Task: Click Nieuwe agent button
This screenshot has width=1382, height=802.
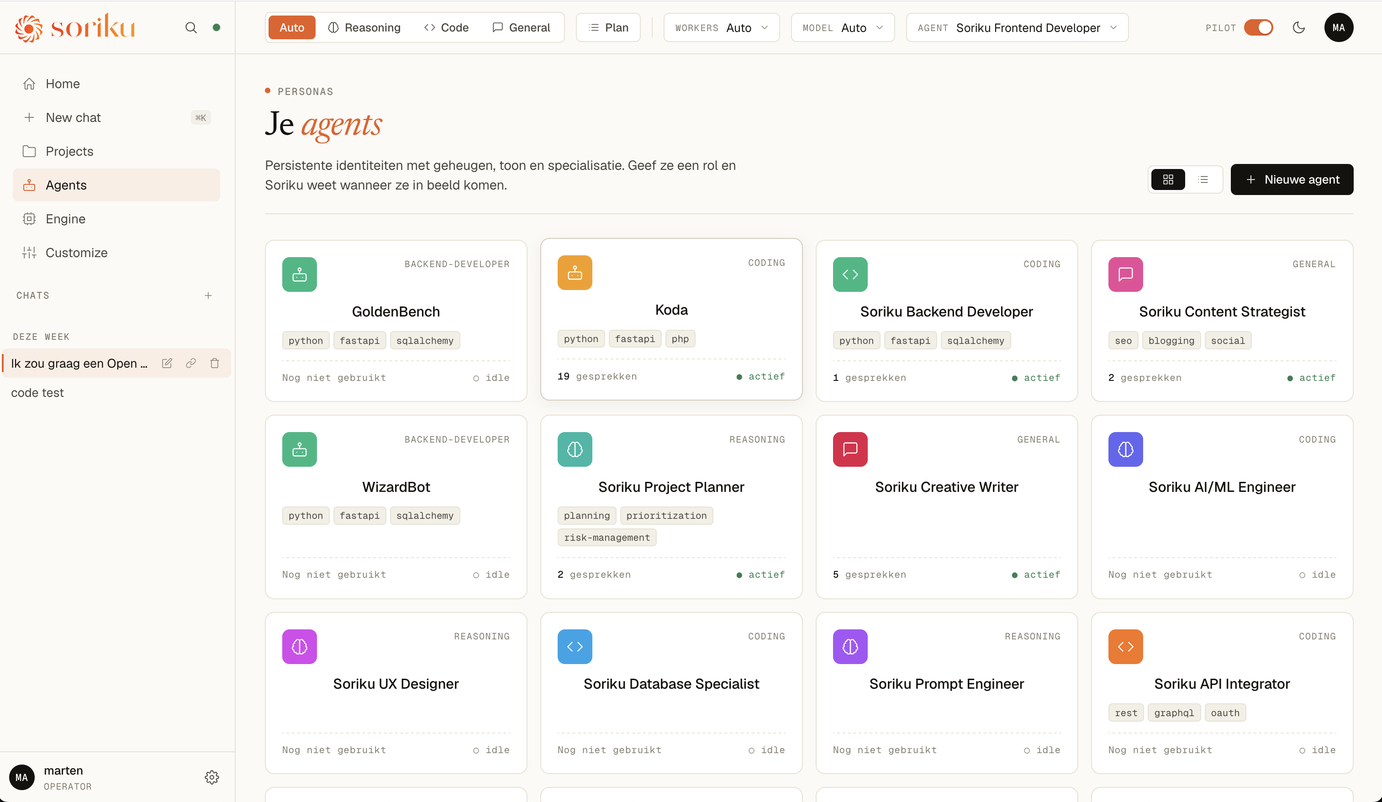Action: 1292,179
